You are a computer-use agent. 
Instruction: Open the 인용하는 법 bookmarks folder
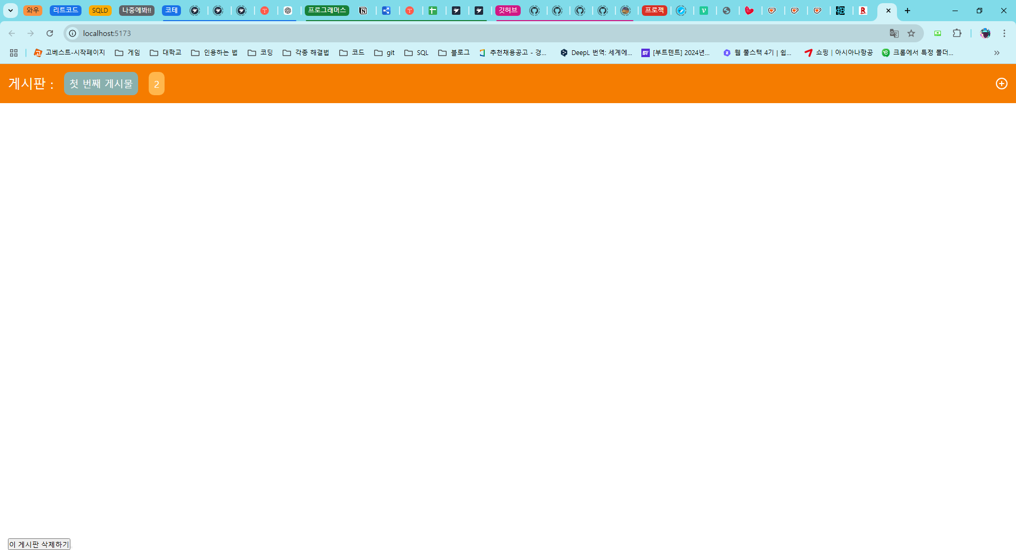(x=214, y=53)
